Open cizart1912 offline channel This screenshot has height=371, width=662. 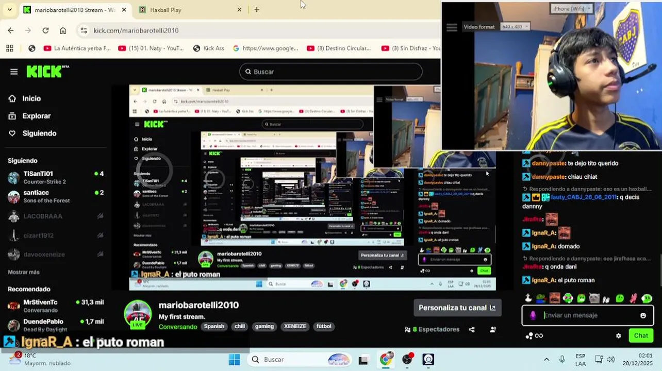(x=56, y=235)
